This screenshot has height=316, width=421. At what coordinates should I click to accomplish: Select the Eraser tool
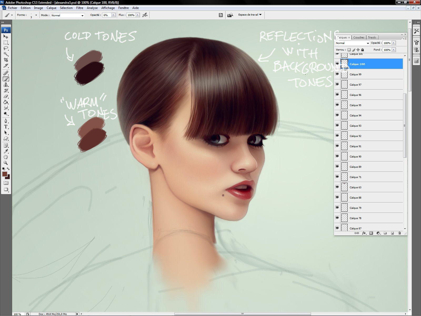tap(6, 96)
